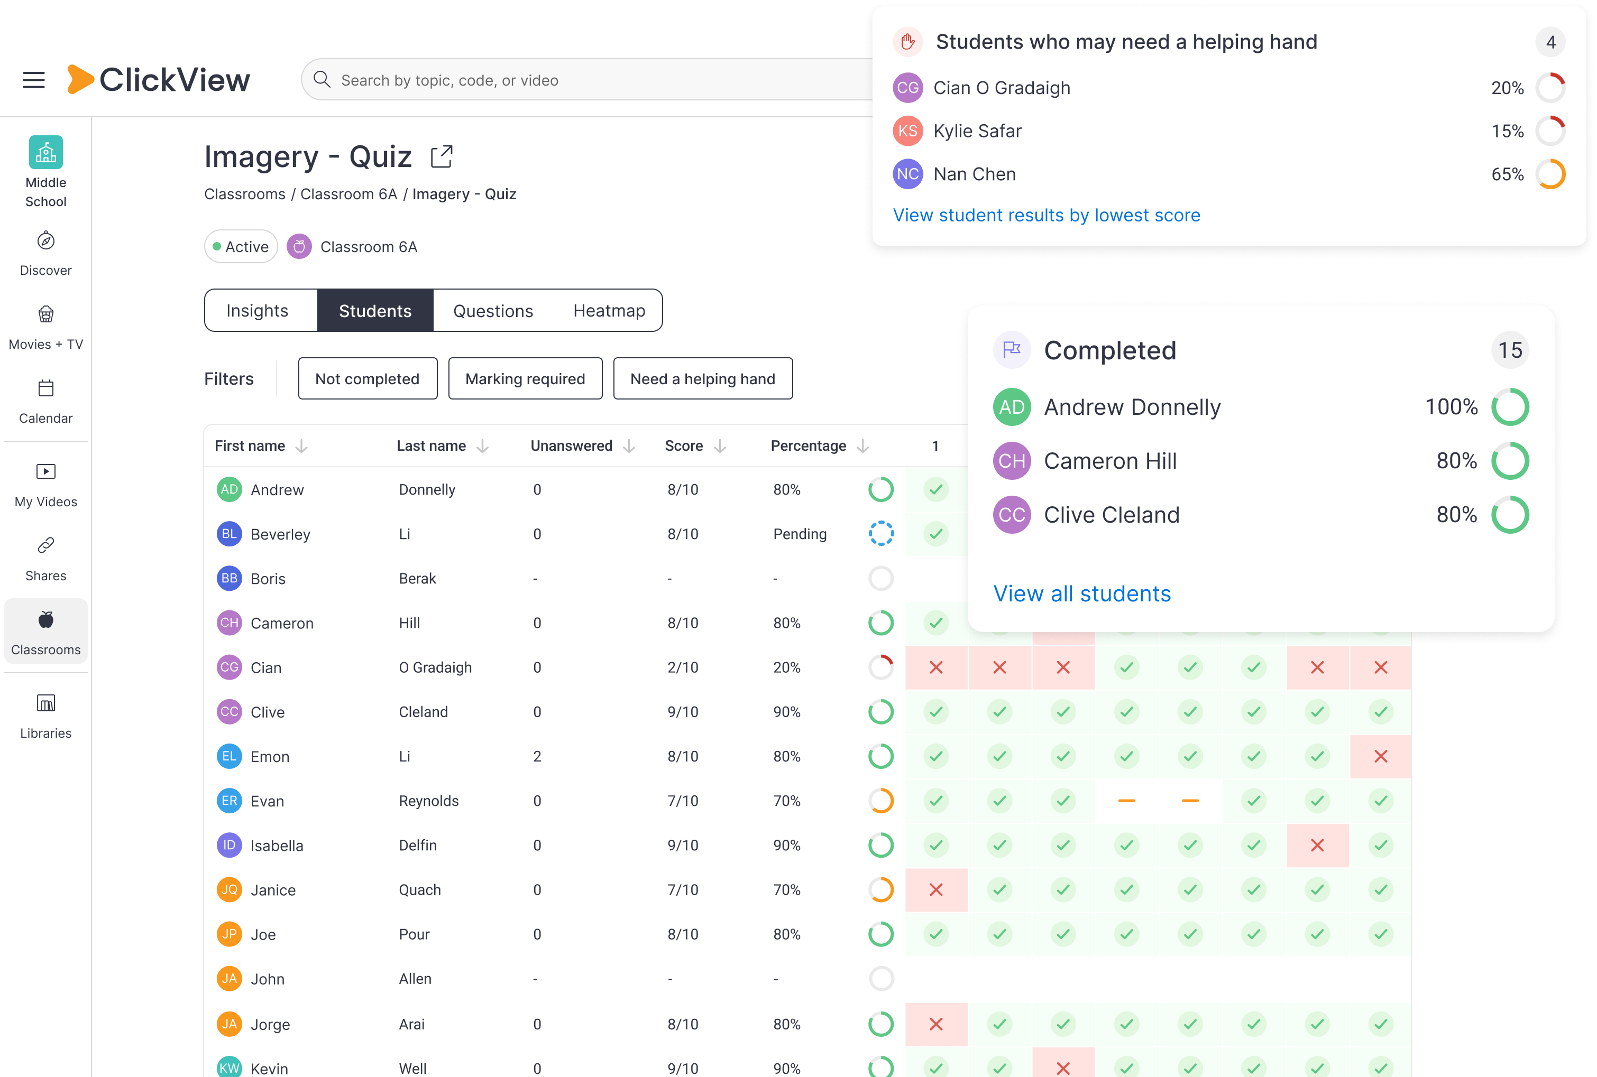
Task: Go to Classrooms in the breadcrumb
Action: [245, 194]
